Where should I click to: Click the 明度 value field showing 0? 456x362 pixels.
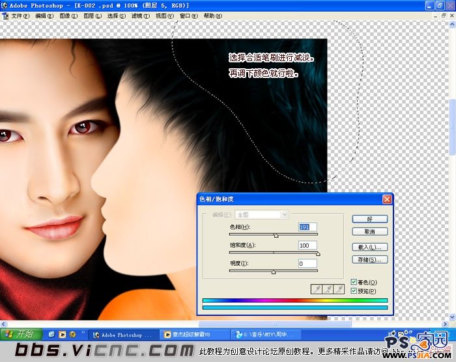tap(307, 264)
